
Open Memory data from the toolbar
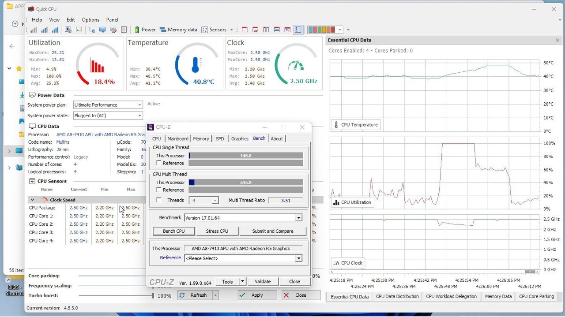178,30
